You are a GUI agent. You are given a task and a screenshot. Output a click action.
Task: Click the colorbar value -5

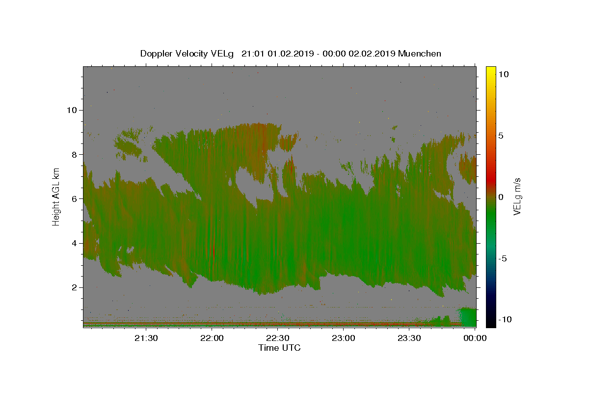503,258
